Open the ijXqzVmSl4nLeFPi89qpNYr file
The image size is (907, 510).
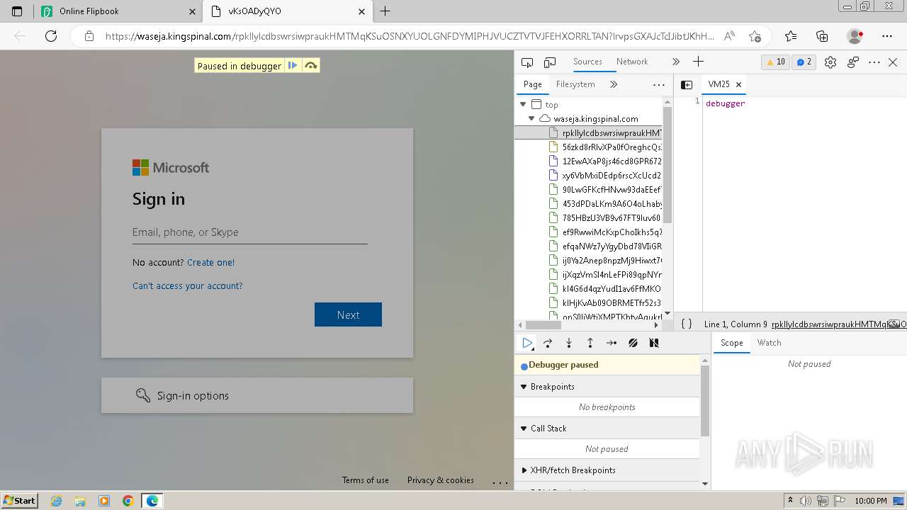606,275
